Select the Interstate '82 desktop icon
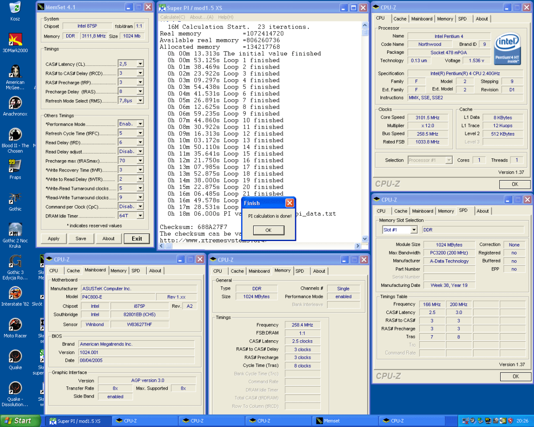The image size is (534, 427). (x=15, y=297)
